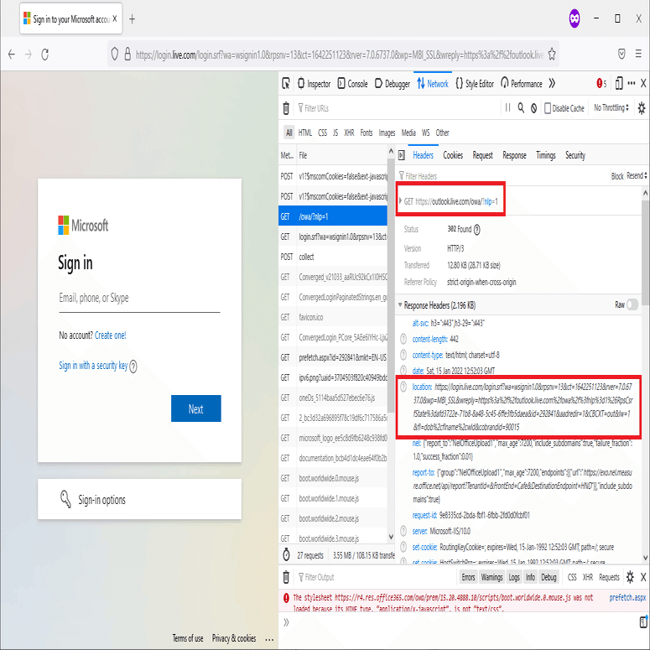
Task: Select the All request filter
Action: (289, 133)
